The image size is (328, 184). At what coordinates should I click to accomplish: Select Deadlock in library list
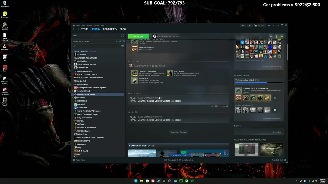pyautogui.click(x=81, y=98)
